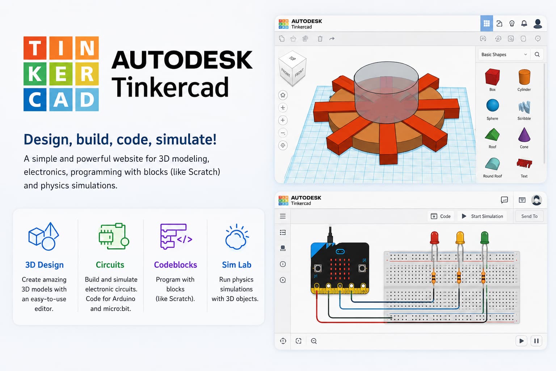The width and height of the screenshot is (556, 371).
Task: Expand the Basic Shapes dropdown
Action: 504,54
